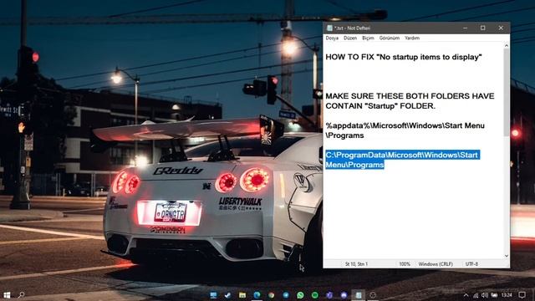Open File Explorer from the taskbar
Image resolution: width=535 pixels, height=301 pixels.
[x=242, y=295]
